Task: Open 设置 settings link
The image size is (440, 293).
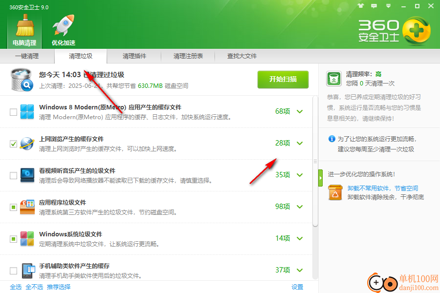Action: click(x=297, y=287)
